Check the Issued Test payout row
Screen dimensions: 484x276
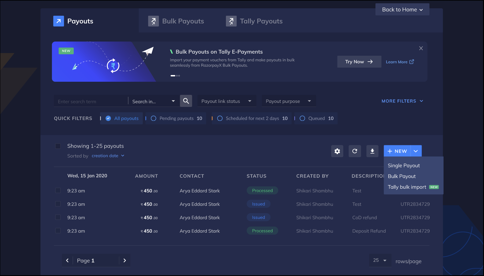coord(58,204)
